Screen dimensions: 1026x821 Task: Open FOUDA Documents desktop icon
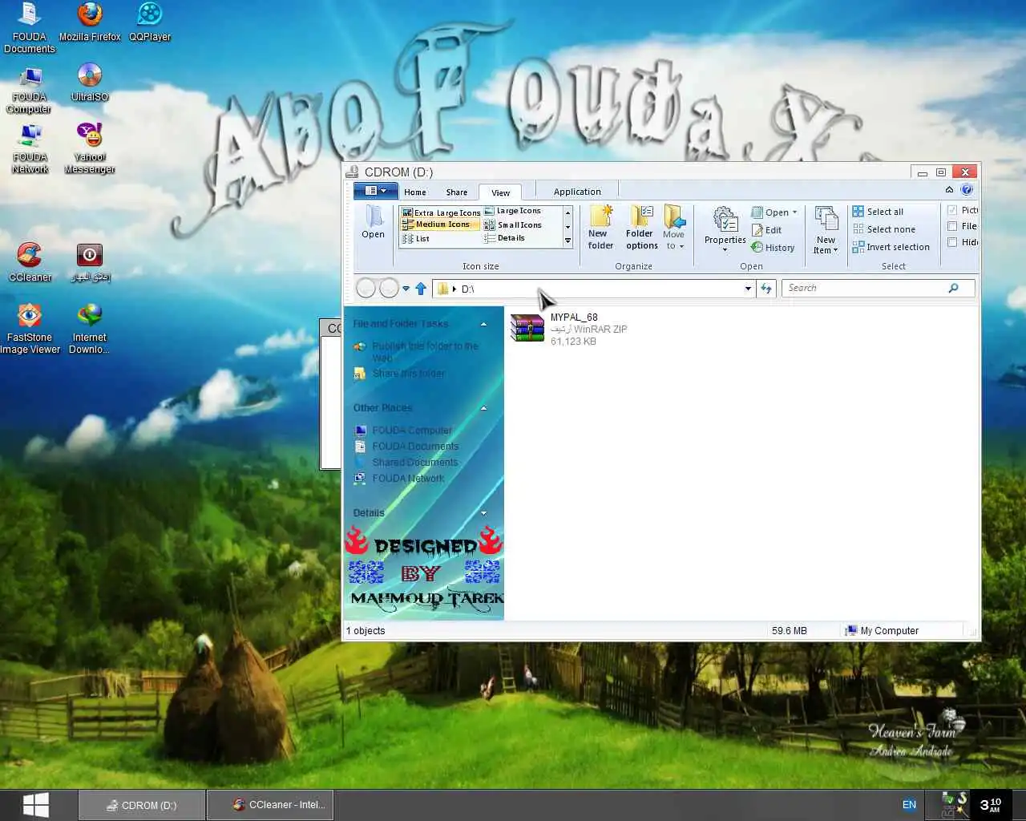[x=30, y=28]
